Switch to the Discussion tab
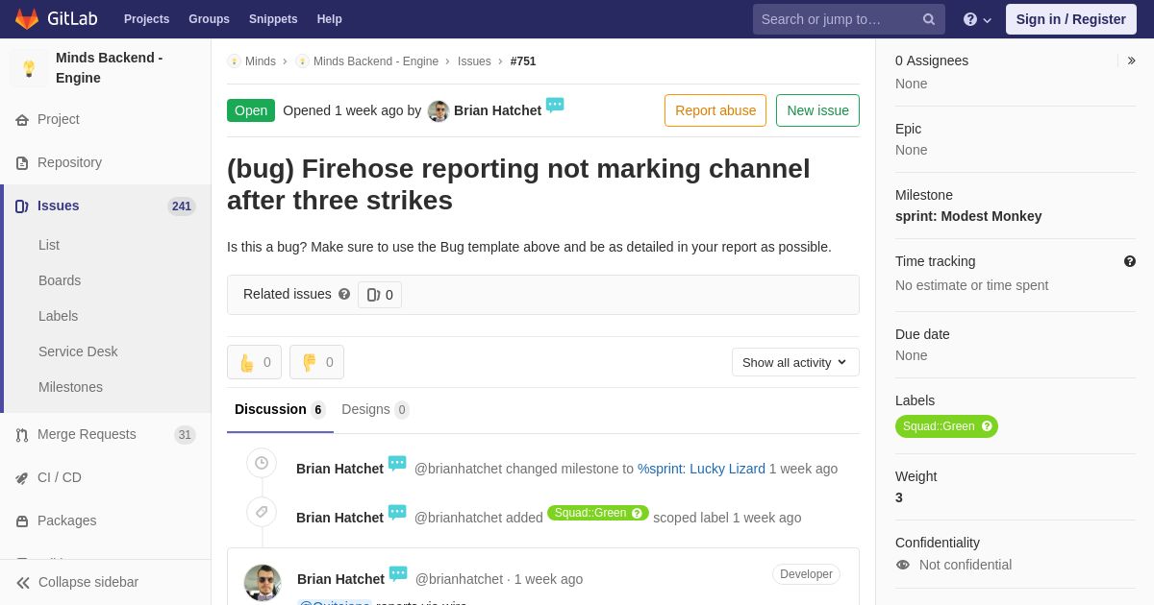1154x605 pixels. pos(280,410)
